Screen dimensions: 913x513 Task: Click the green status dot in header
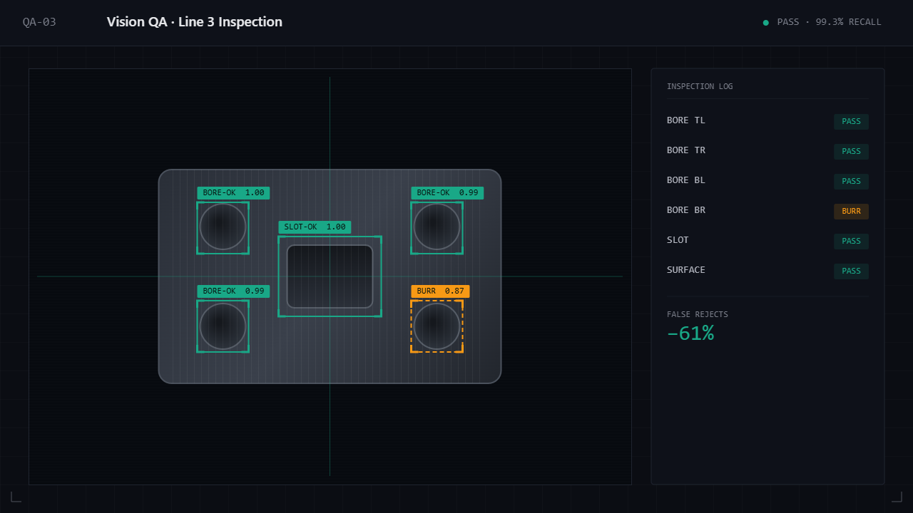click(766, 23)
